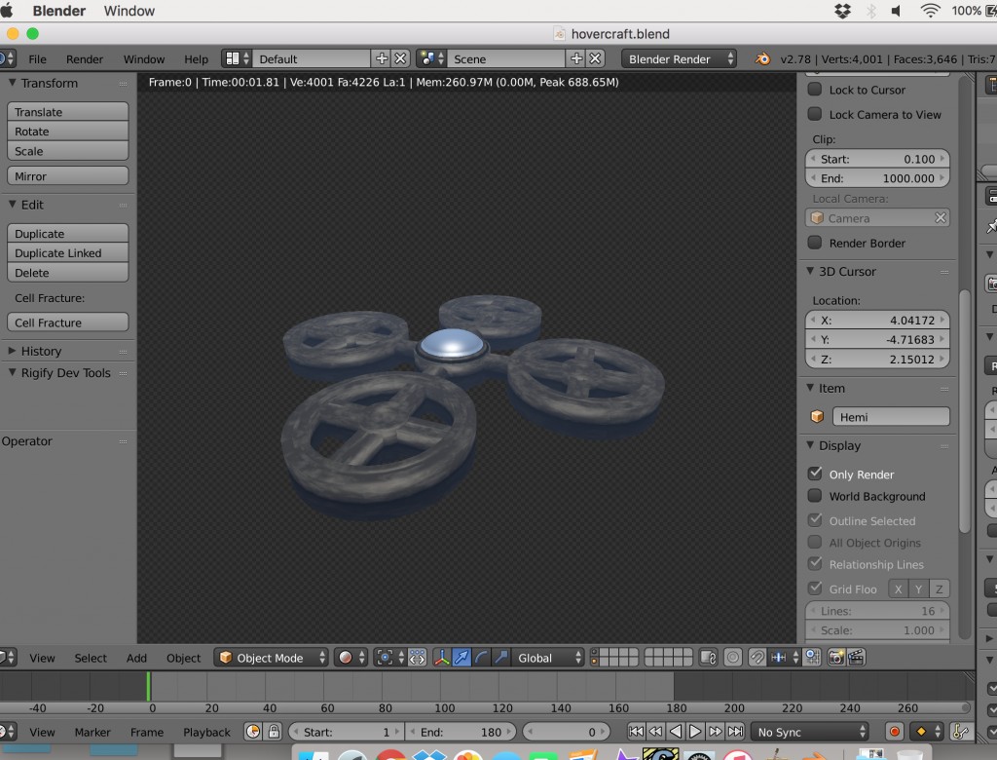Screen dimensions: 997x760
Task: Open the View menu in the 3D viewport
Action: point(42,658)
